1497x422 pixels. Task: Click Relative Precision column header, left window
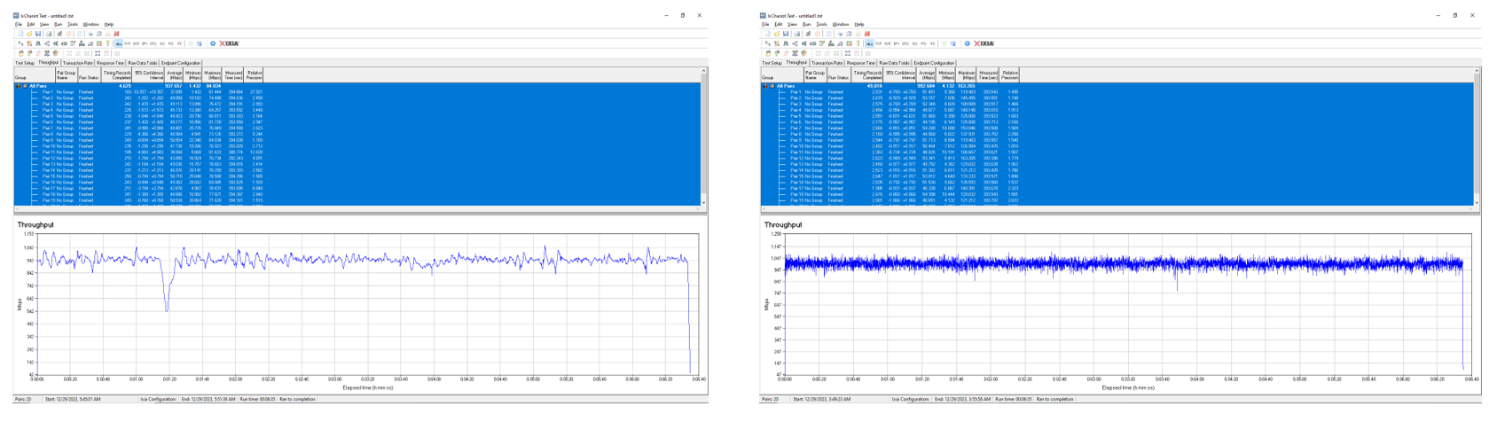tap(254, 74)
